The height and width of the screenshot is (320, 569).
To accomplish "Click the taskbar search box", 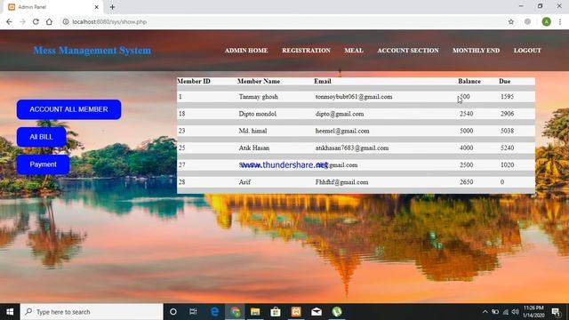I will click(x=92, y=312).
